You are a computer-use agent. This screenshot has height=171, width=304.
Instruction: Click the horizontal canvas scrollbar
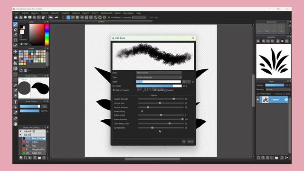[x=152, y=159]
